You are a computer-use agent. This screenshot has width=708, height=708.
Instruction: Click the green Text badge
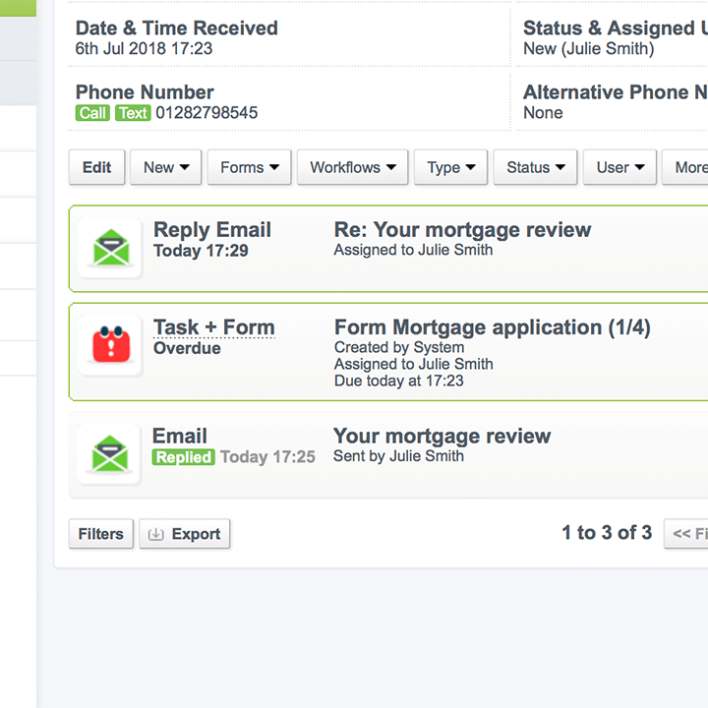click(x=133, y=113)
